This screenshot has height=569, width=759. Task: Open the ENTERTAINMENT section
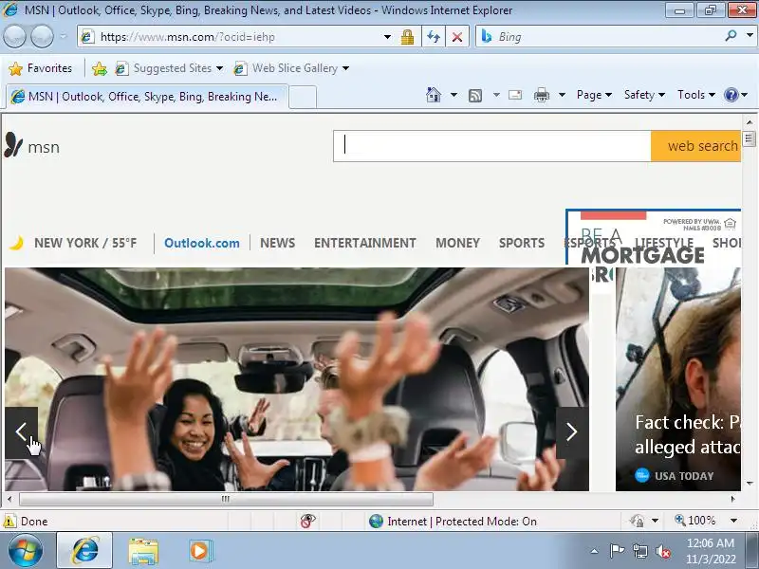coord(365,243)
